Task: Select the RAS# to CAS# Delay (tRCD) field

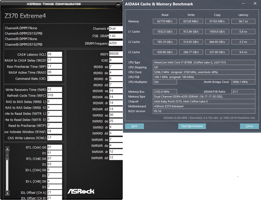Action: point(55,60)
